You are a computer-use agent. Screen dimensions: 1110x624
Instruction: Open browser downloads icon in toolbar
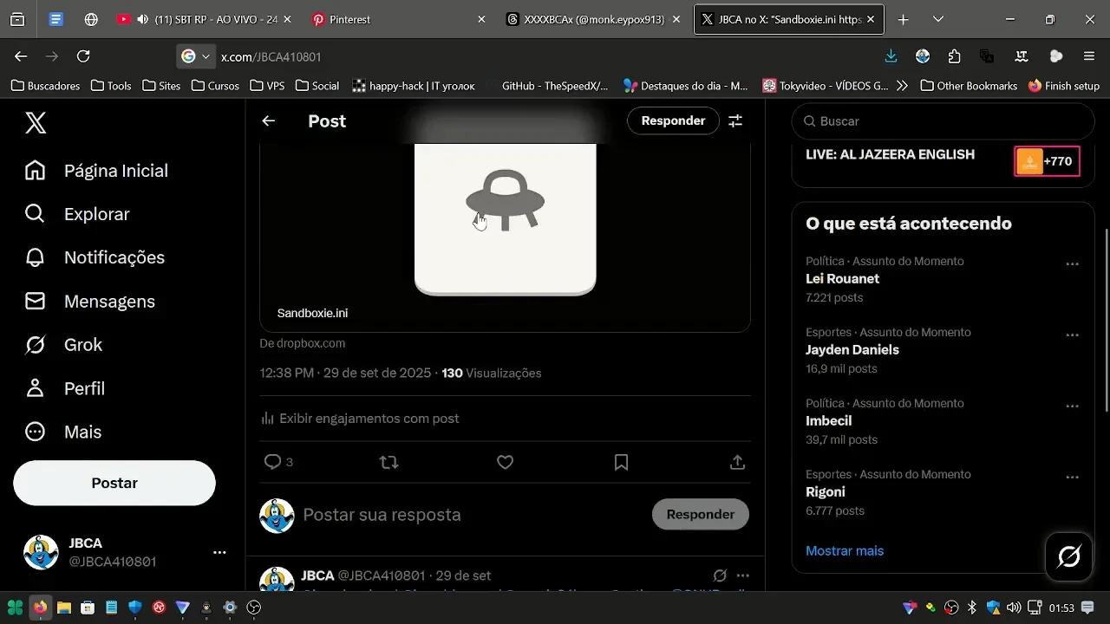click(891, 56)
